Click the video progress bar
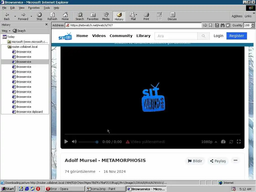 click(x=152, y=134)
